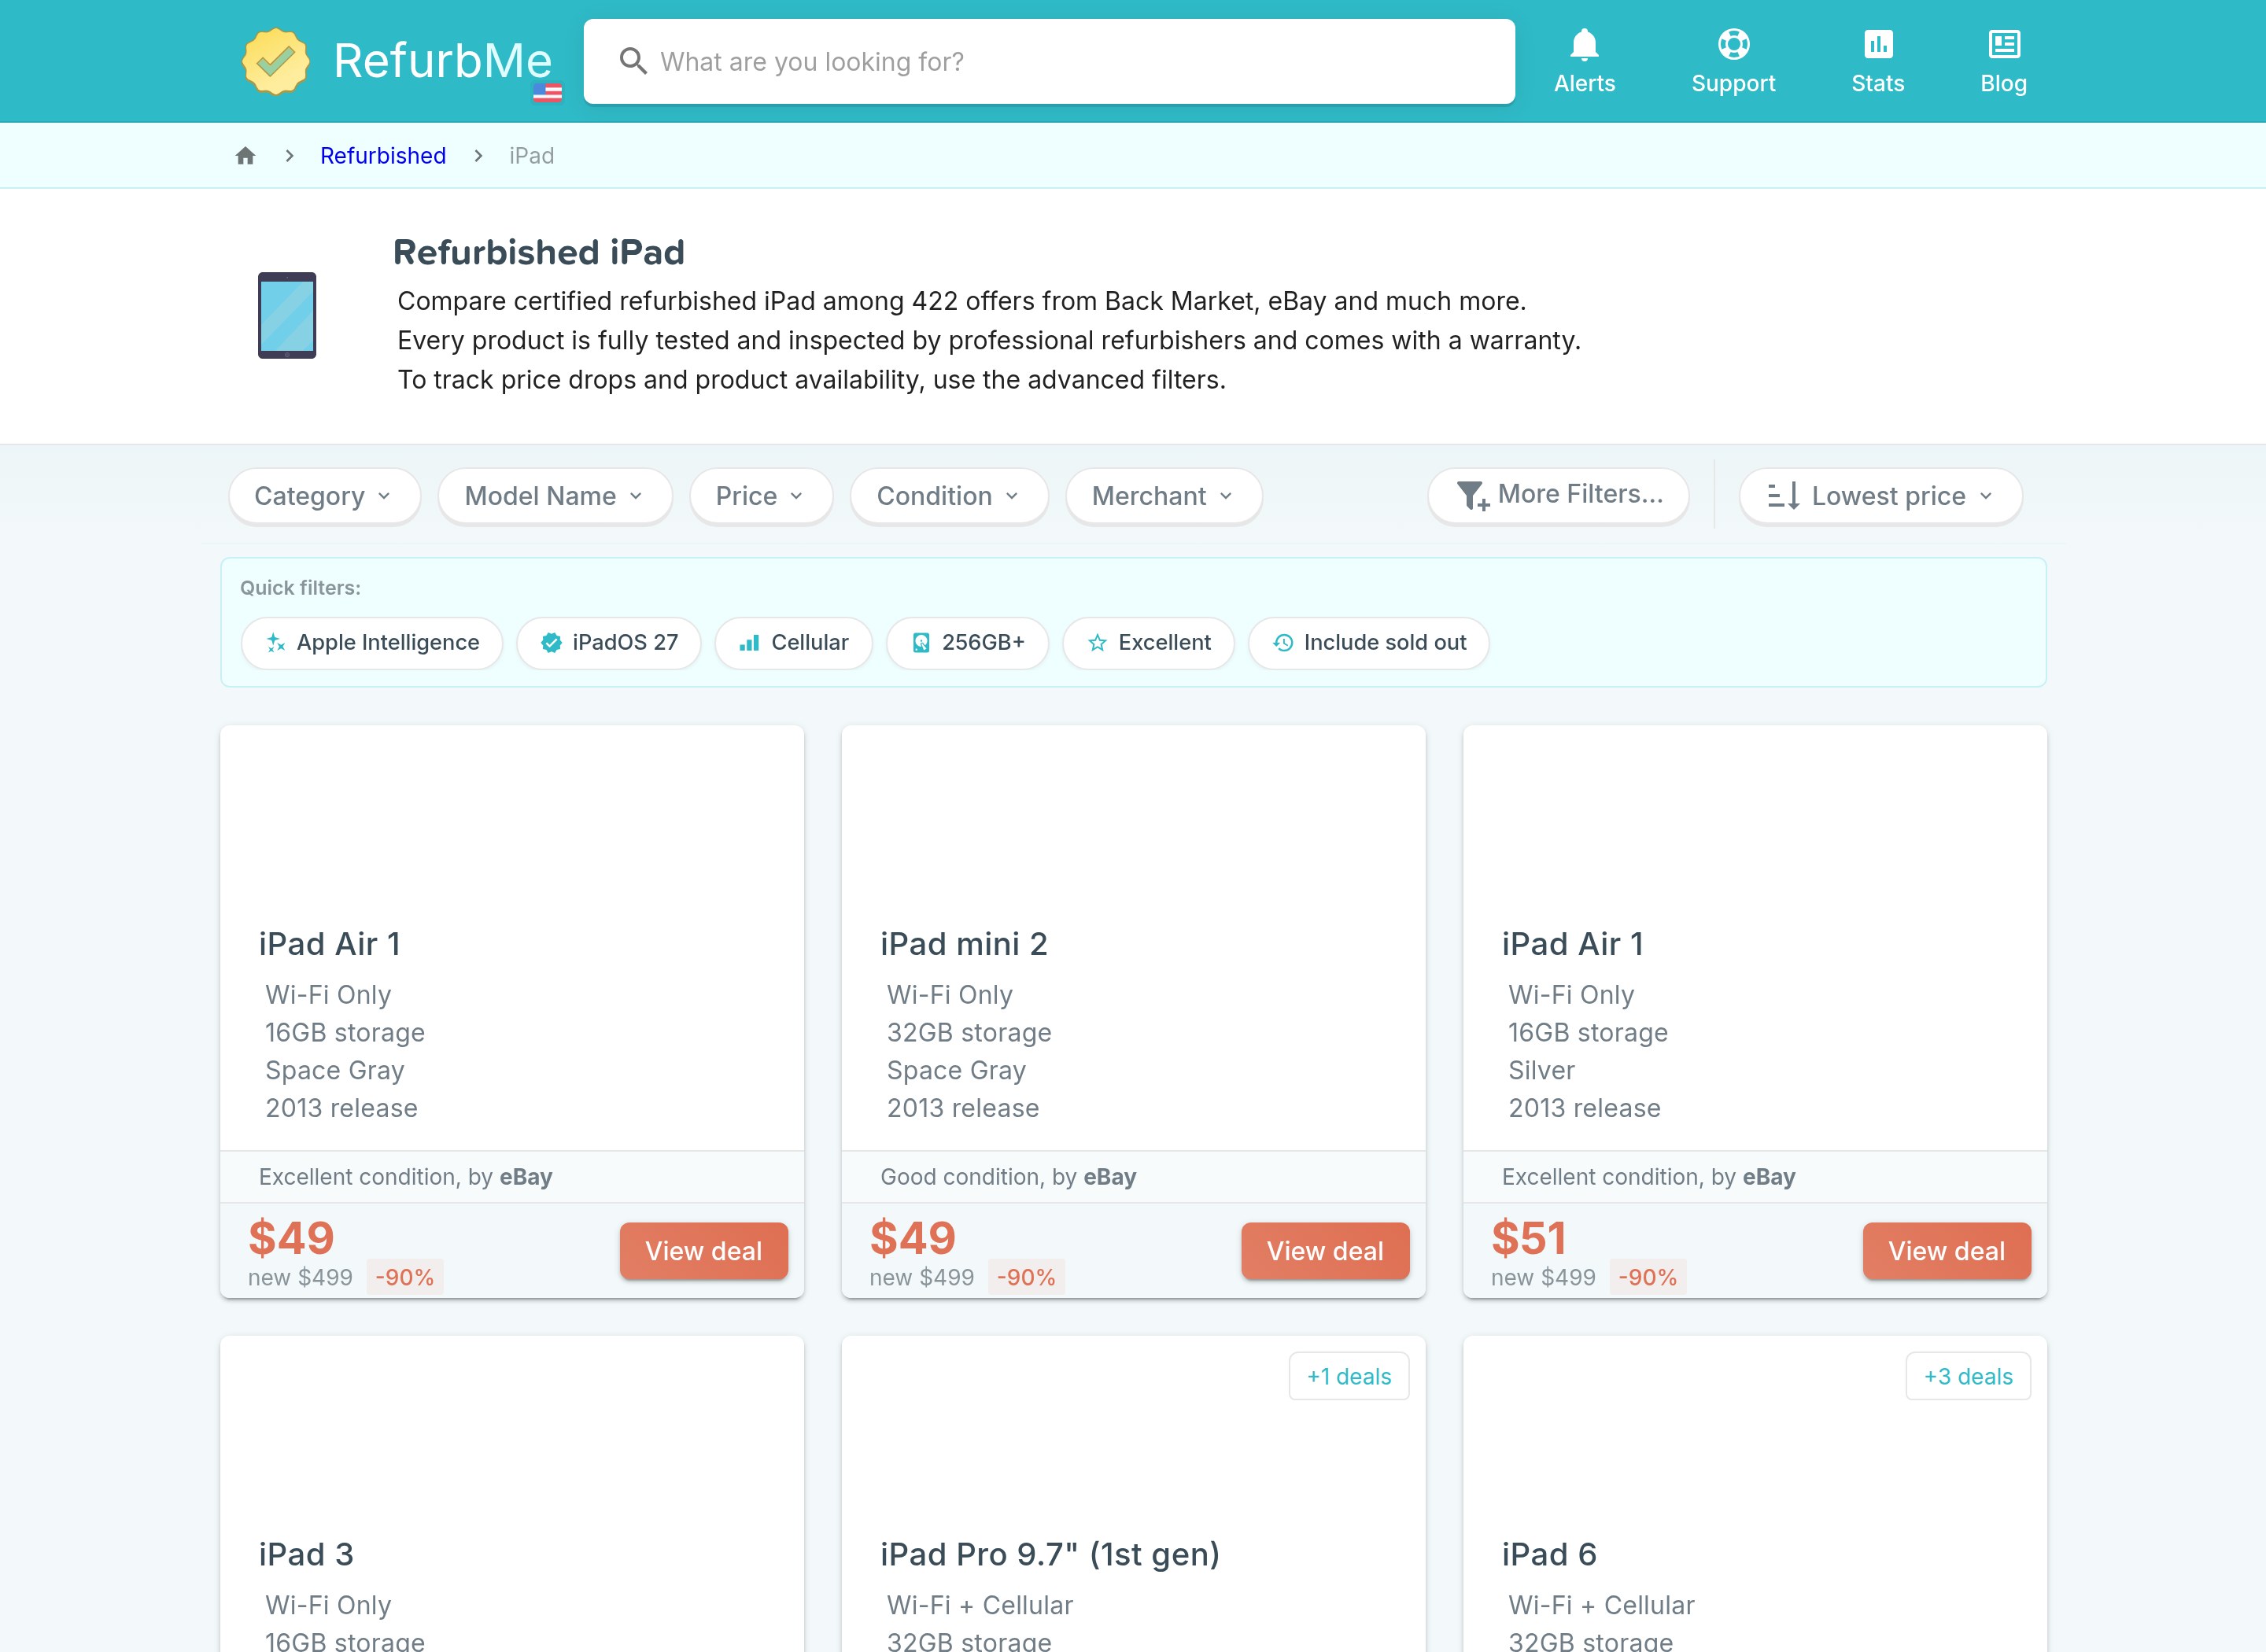
Task: Expand the Price filter dropdown
Action: [x=761, y=496]
